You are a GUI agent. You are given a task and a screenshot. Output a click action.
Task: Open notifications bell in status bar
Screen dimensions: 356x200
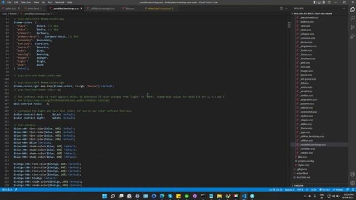point(353,189)
